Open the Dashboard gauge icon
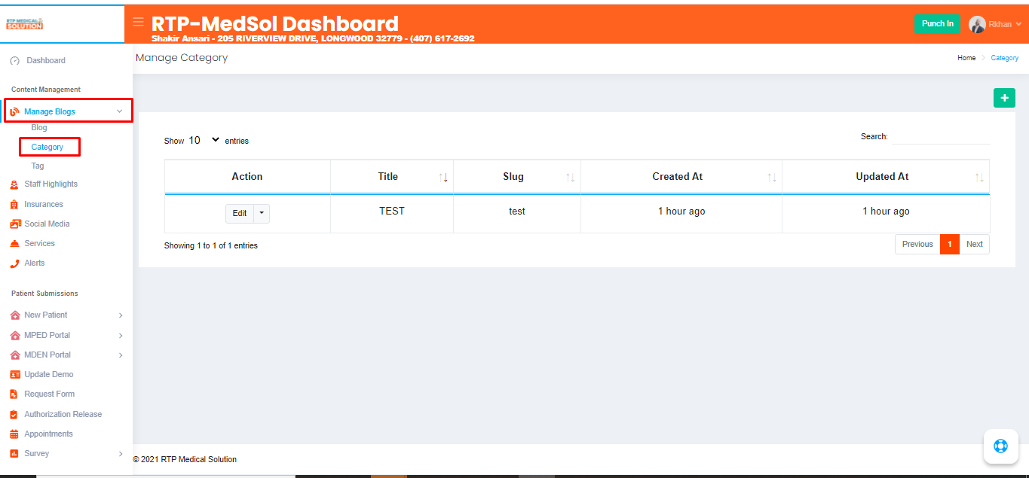Viewport: 1029px width, 478px height. tap(15, 61)
